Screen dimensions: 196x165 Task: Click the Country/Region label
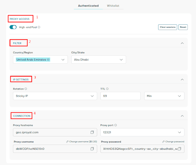pyautogui.click(x=23, y=53)
